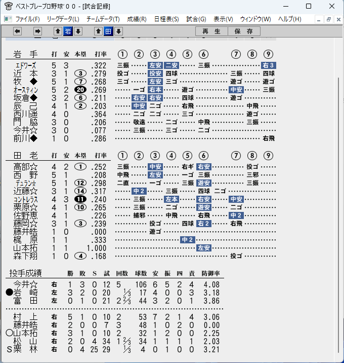The height and width of the screenshot is (363, 344).
Task: Click the 敬遠 result for 門脇
Action: pos(139,122)
